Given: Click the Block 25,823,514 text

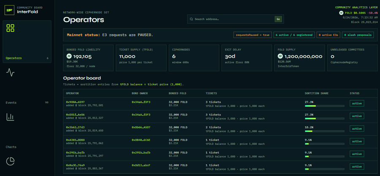Looking at the screenshot, I should click(364, 22).
